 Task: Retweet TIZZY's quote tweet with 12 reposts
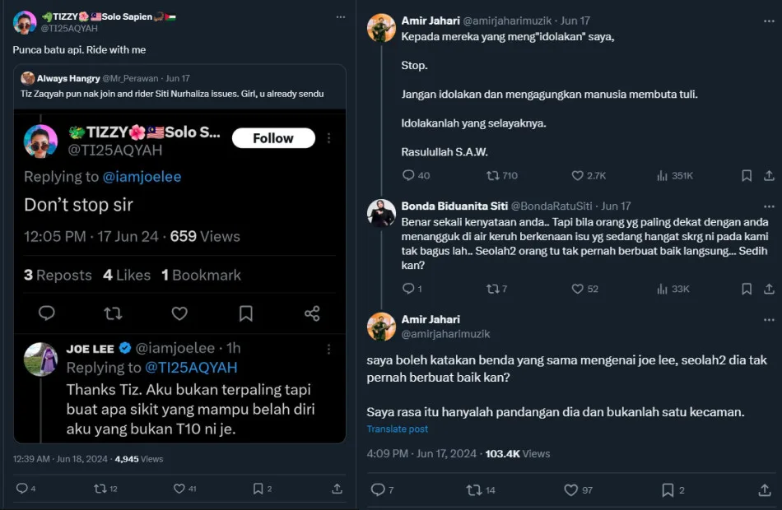point(100,489)
